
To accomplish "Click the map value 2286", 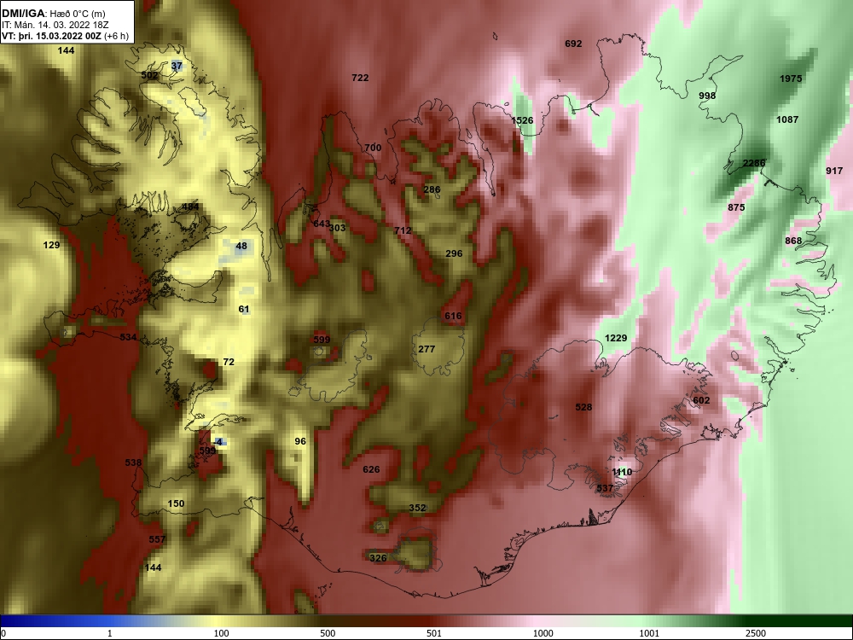I will tap(754, 163).
